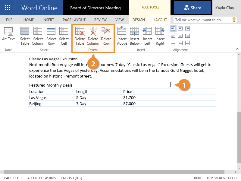The image size is (241, 181).
Task: Click the Tell me search box
Action: coord(202,20)
